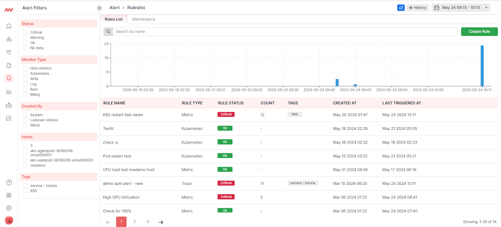Switch to the Maintenance tab
Screen dimensions: 501x227
click(143, 19)
